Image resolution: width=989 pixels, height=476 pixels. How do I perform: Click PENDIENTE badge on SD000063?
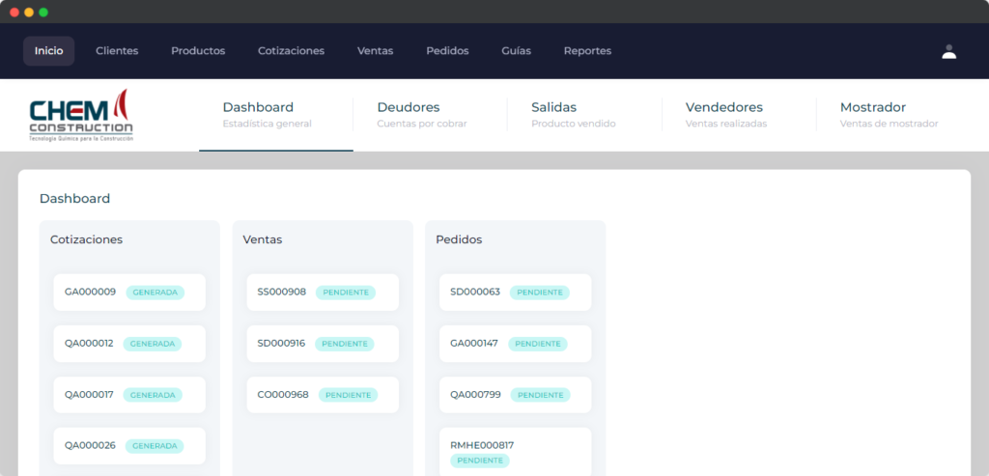coord(539,293)
